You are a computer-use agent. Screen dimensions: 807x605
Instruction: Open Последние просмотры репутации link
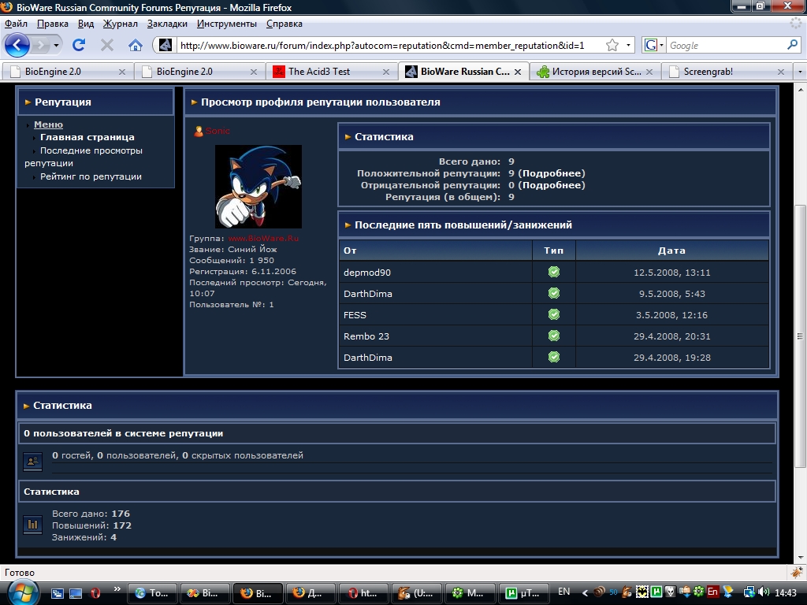[x=84, y=157]
